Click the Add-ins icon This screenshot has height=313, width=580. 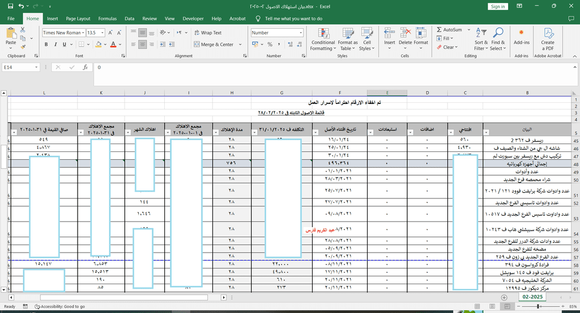pyautogui.click(x=522, y=33)
